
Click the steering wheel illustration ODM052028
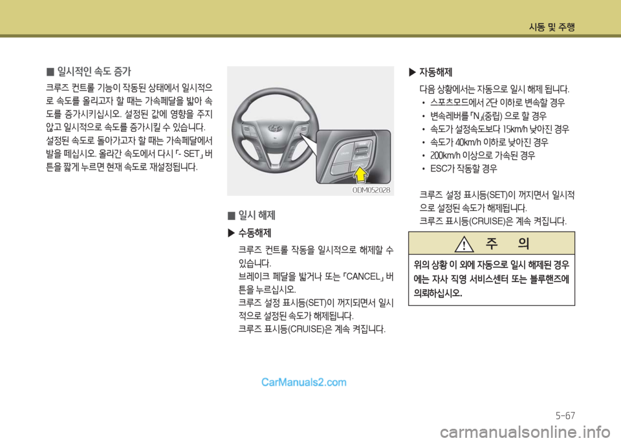pos(310,131)
